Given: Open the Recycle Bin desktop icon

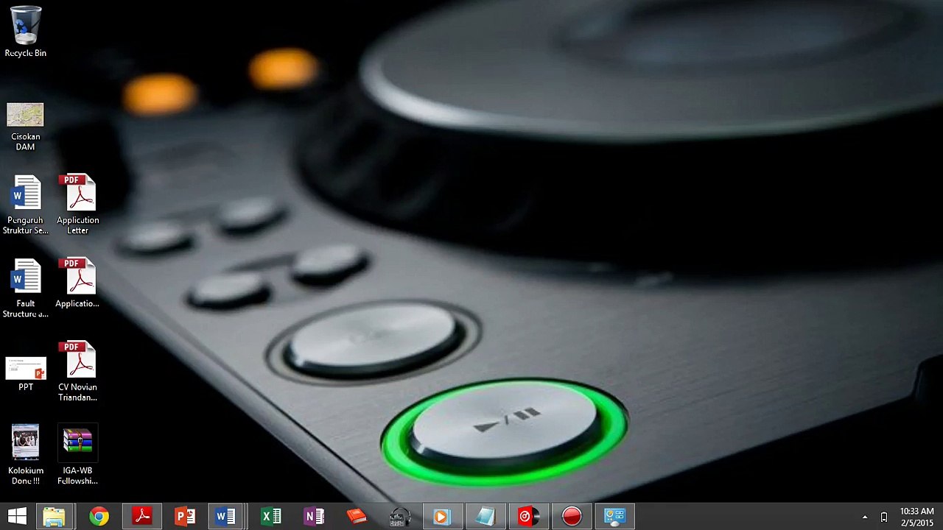Looking at the screenshot, I should click(x=26, y=32).
